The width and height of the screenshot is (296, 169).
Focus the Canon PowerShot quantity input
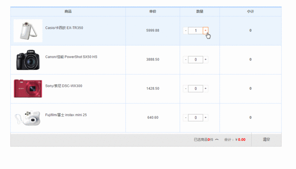196,59
